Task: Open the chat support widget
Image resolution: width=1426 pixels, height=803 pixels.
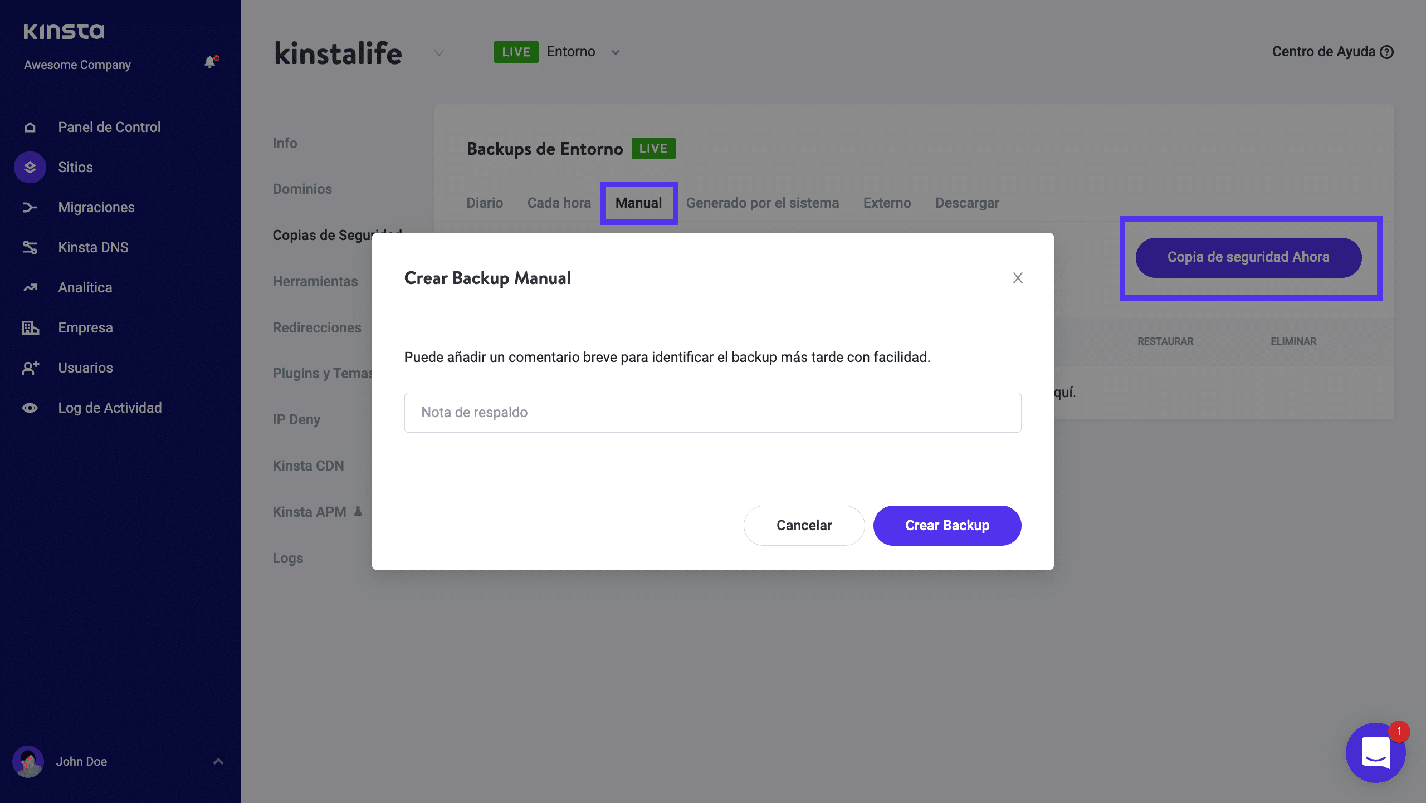Action: [1375, 752]
